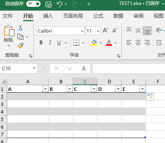Viewport: 165px width, 143px height.
Task: Click the Copy icon
Action: click(20, 37)
